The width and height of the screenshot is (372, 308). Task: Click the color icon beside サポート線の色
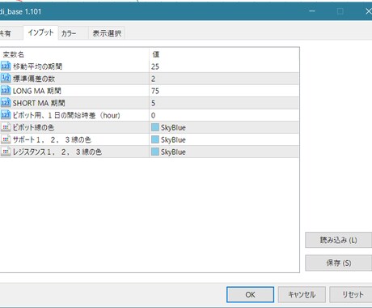pyautogui.click(x=6, y=139)
